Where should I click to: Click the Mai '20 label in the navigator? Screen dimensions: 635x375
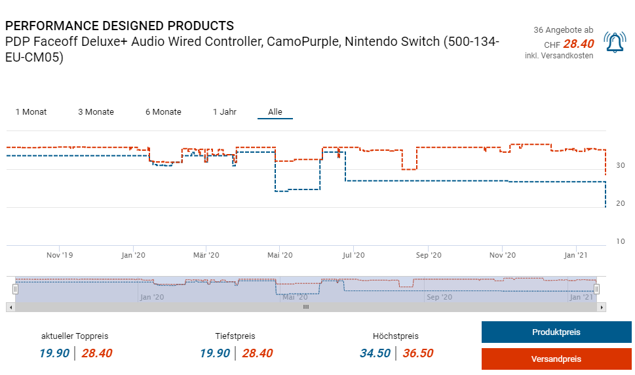pos(294,297)
